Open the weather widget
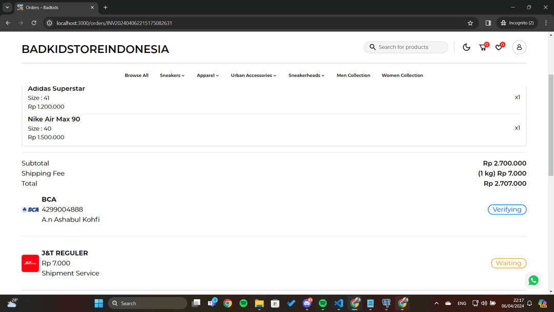Image resolution: width=554 pixels, height=312 pixels. click(12, 303)
